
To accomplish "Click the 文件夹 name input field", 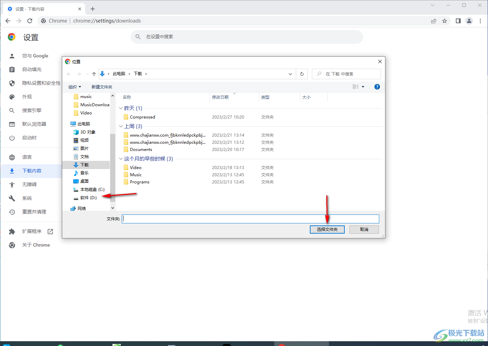I will pyautogui.click(x=251, y=219).
